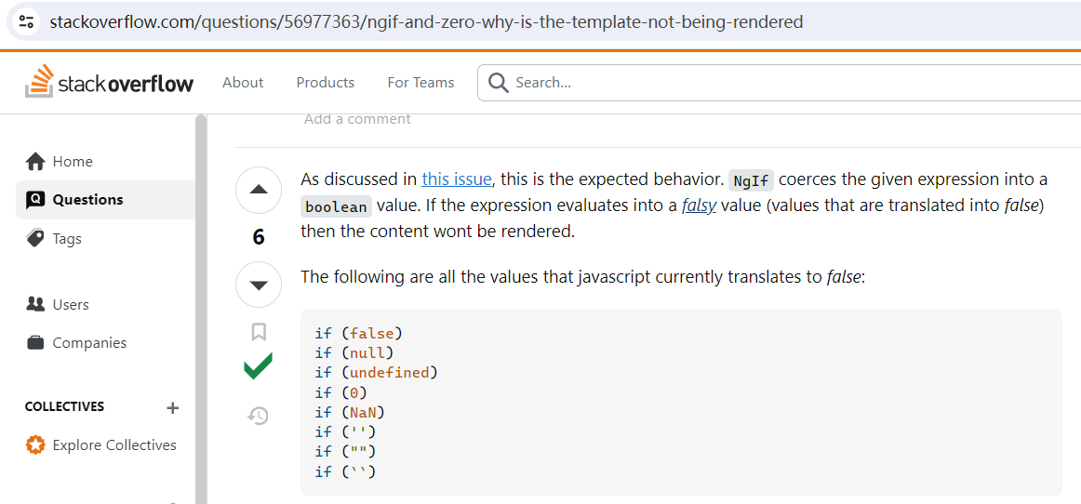Click the magnifier icon in search box

(497, 83)
